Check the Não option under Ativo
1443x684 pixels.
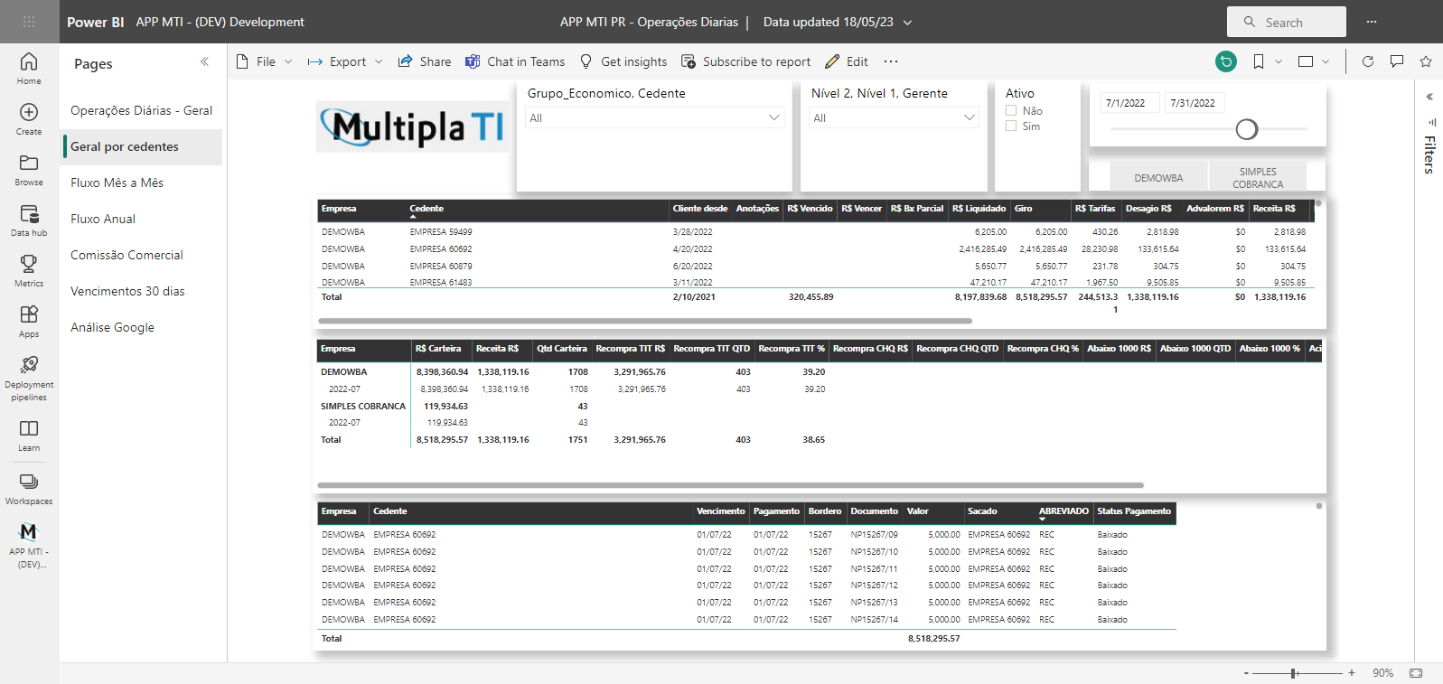click(1011, 111)
